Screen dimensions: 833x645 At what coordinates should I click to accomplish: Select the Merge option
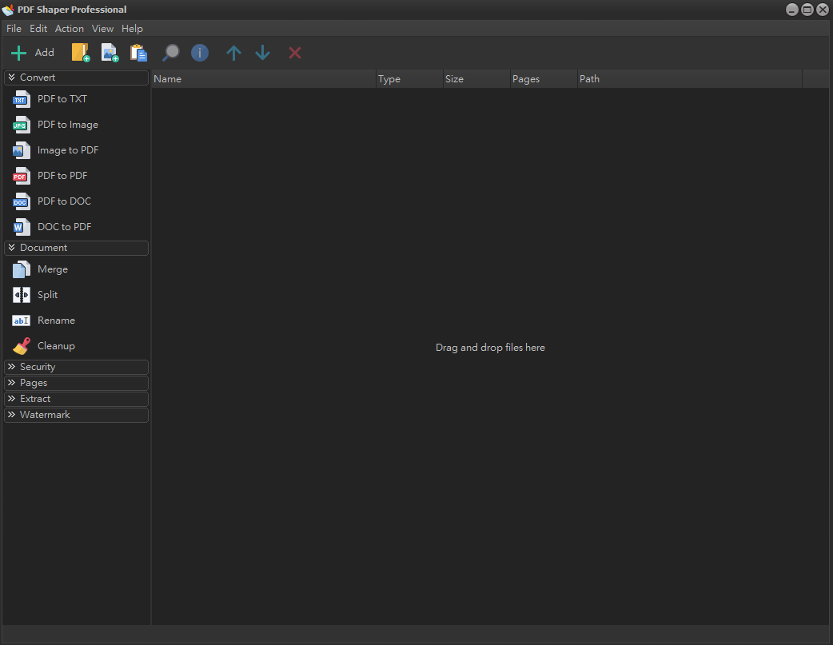pyautogui.click(x=52, y=269)
